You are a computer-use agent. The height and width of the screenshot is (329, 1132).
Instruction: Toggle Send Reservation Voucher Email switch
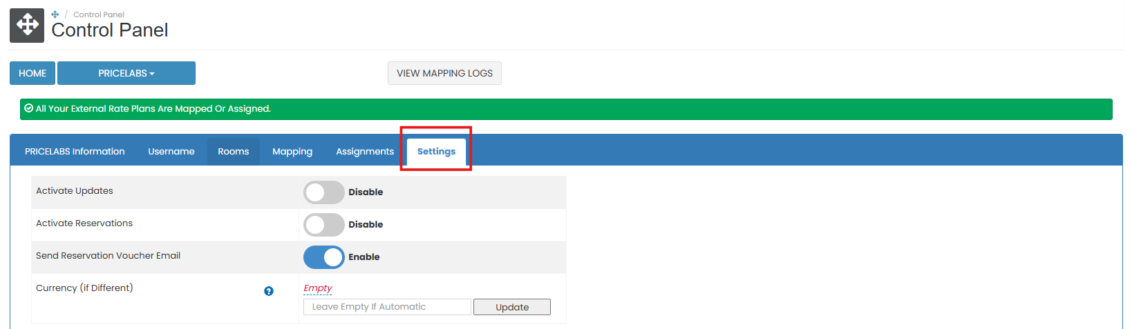click(x=324, y=257)
